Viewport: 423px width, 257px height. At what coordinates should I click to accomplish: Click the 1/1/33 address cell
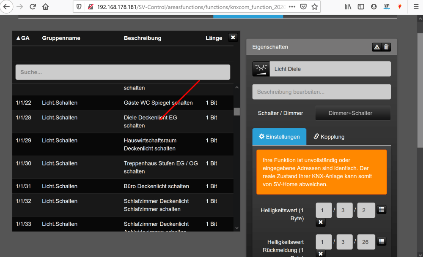pos(23,224)
